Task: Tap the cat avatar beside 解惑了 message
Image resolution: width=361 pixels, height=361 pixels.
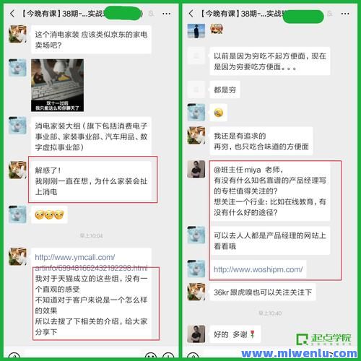Action: tap(17, 170)
